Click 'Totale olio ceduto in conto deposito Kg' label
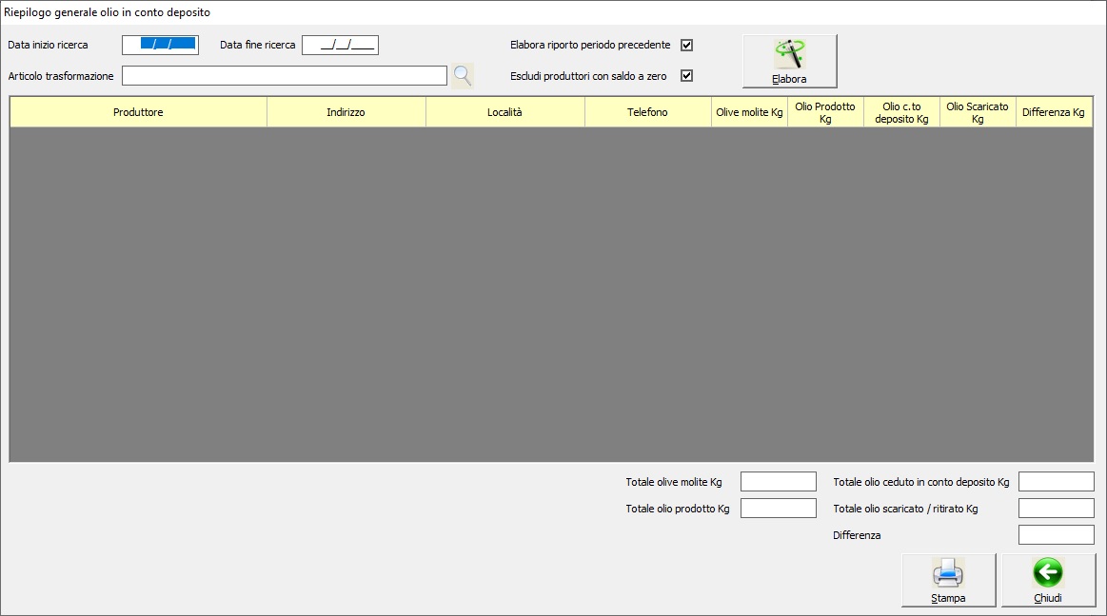 tap(921, 482)
